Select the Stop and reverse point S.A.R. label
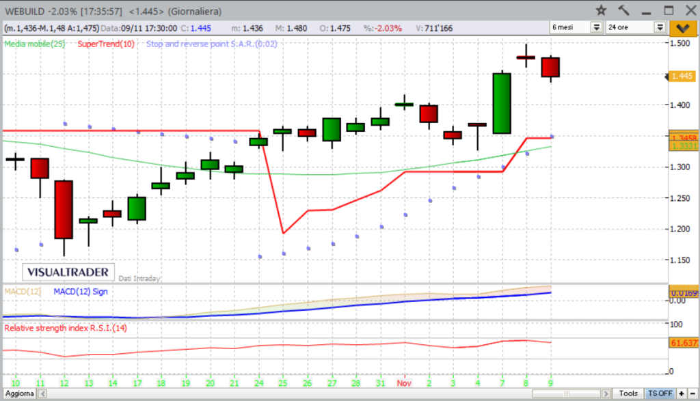Image resolution: width=700 pixels, height=401 pixels. [212, 44]
